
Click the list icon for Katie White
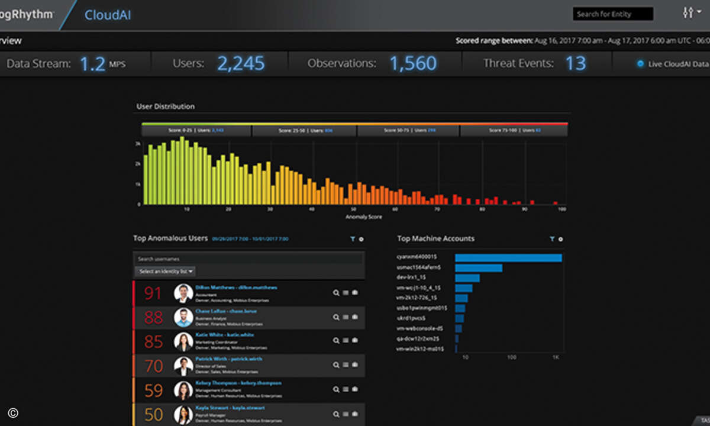346,341
